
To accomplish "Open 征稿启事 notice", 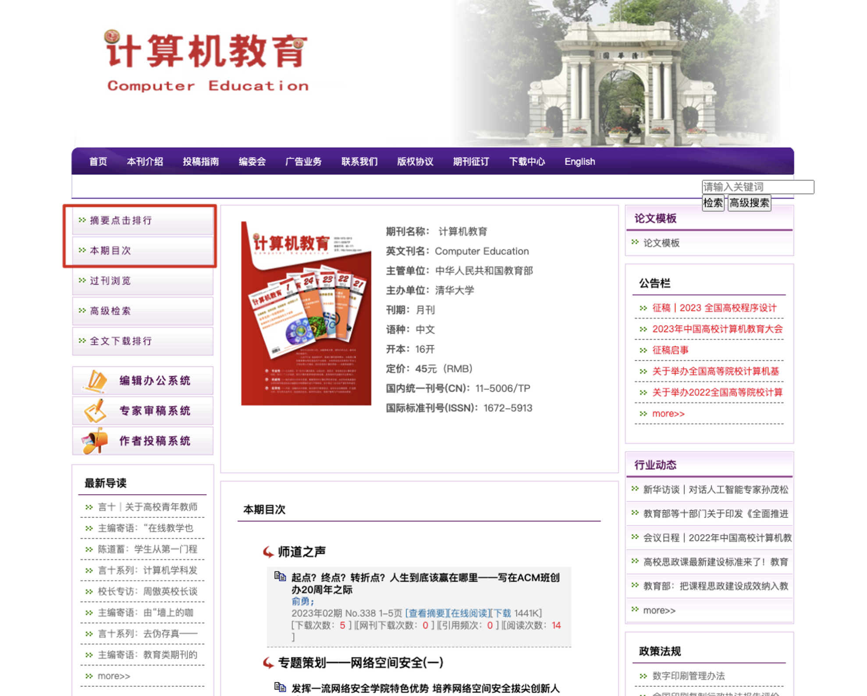I will pos(670,350).
